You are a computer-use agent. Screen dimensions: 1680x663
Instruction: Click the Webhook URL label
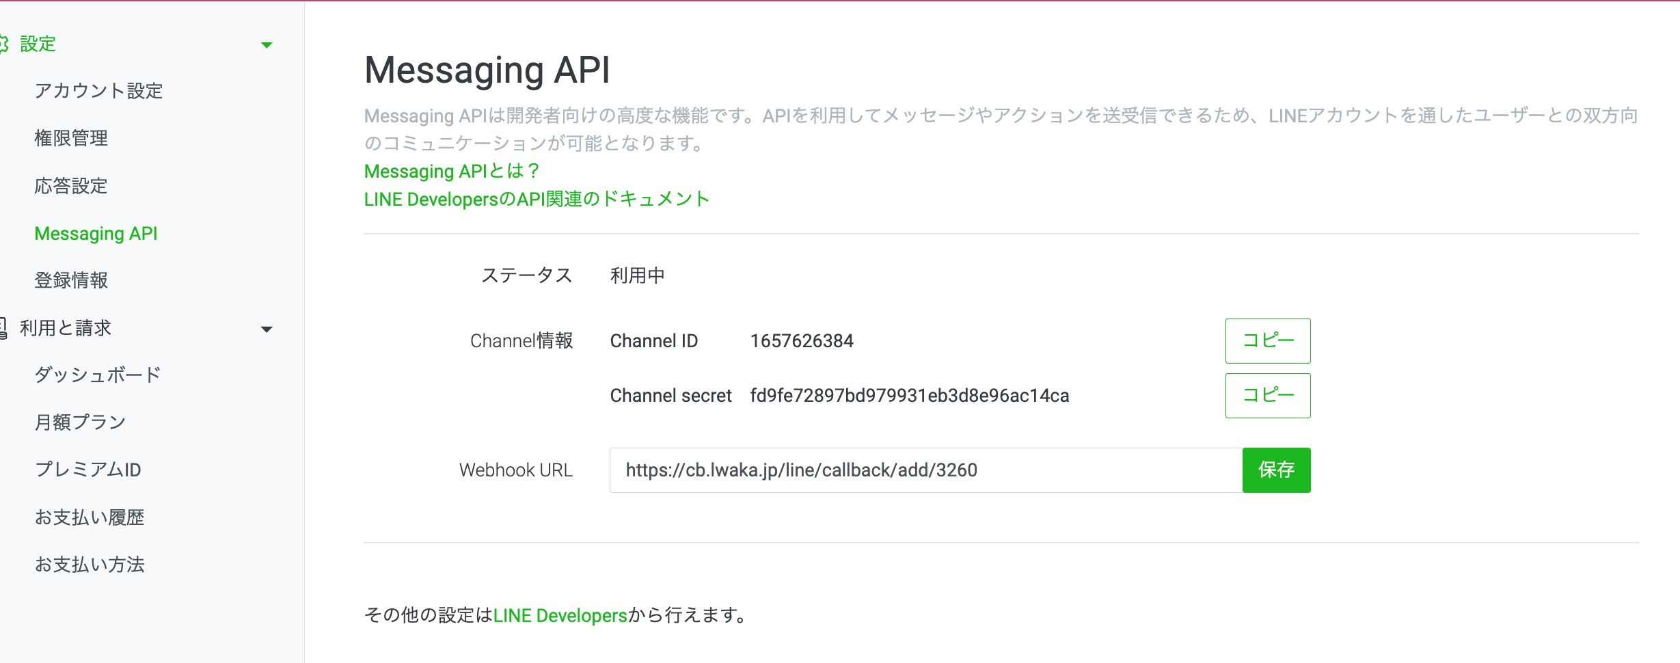tap(516, 470)
